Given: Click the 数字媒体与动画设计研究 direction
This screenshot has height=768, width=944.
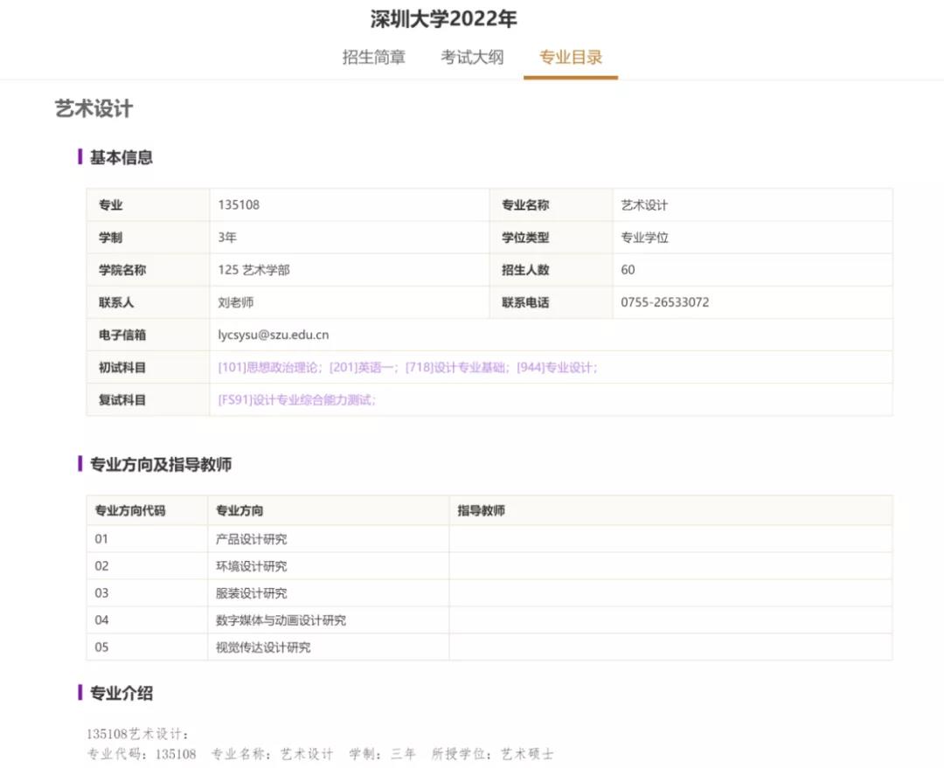Looking at the screenshot, I should coord(281,620).
